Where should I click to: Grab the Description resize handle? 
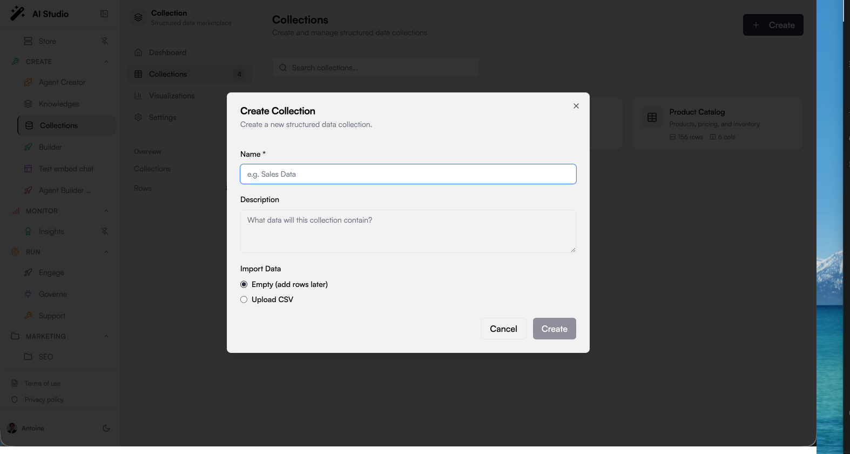pos(573,250)
